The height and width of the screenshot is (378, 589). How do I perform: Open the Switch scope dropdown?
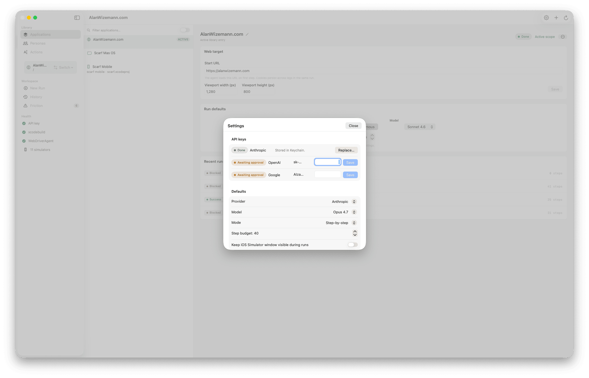[x=63, y=67]
